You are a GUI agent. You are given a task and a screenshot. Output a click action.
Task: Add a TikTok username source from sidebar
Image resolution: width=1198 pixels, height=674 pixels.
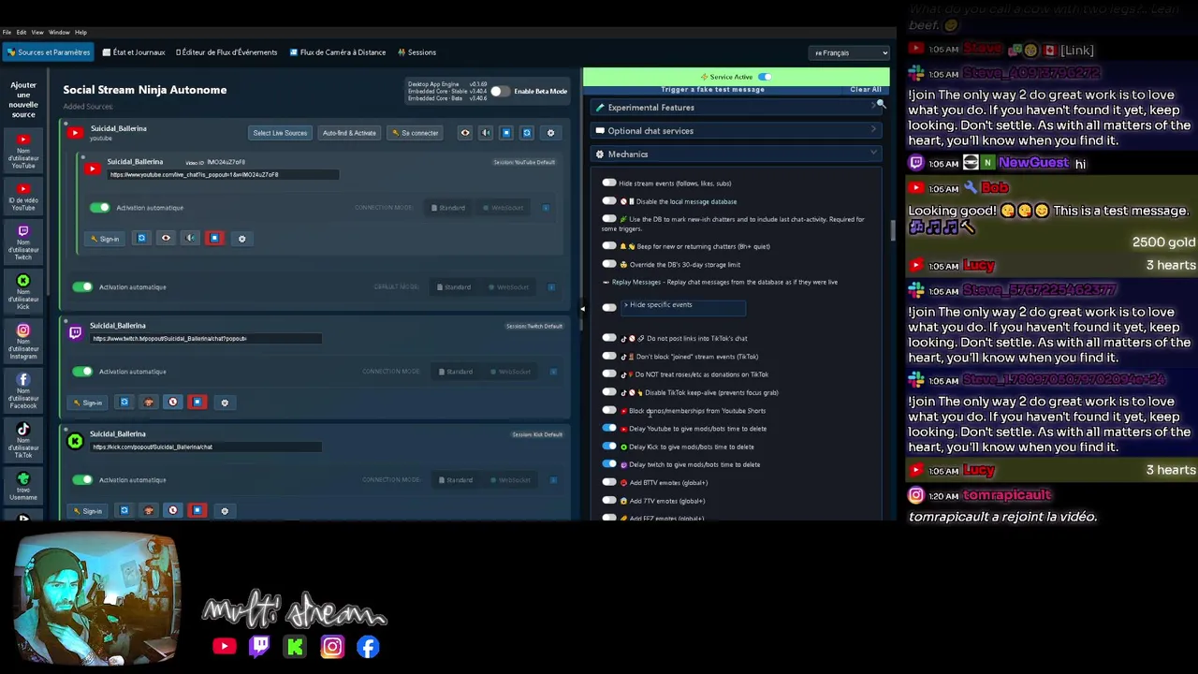23,441
